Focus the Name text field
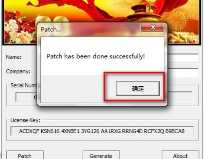This screenshot has height=159, width=204. click(x=183, y=58)
